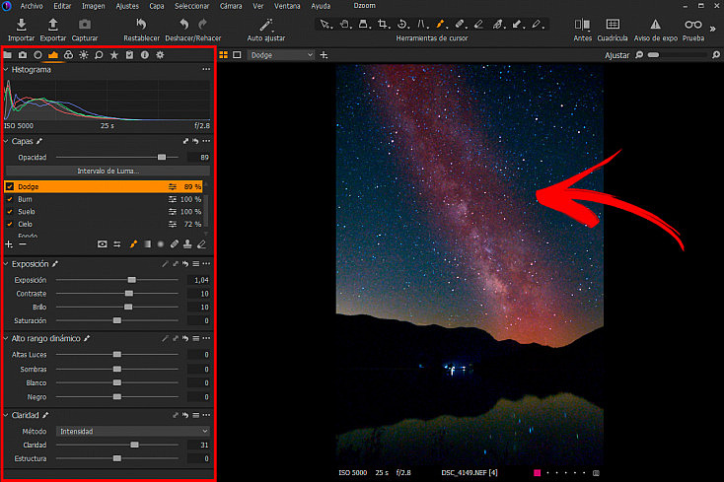724x482 pixels.
Task: Open Histograma panel options menu
Action: click(x=206, y=69)
